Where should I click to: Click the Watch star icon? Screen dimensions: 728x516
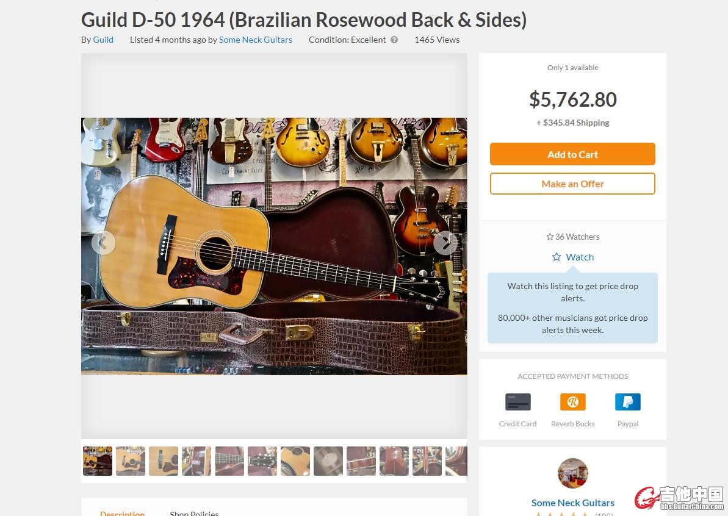(x=556, y=257)
